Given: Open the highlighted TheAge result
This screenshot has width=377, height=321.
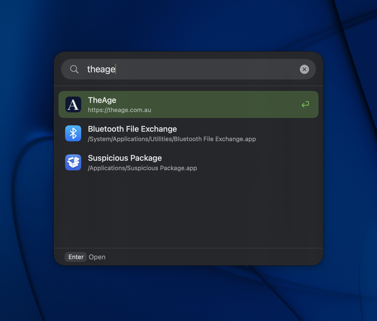Looking at the screenshot, I should tap(179, 104).
